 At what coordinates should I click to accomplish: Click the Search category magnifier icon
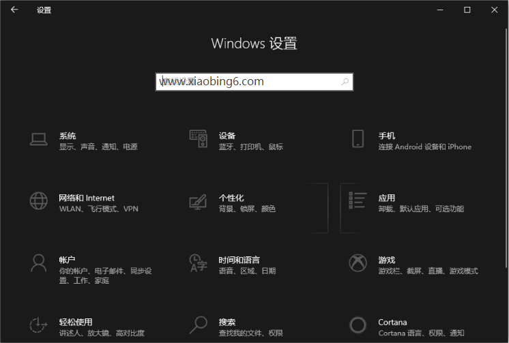[199, 325]
